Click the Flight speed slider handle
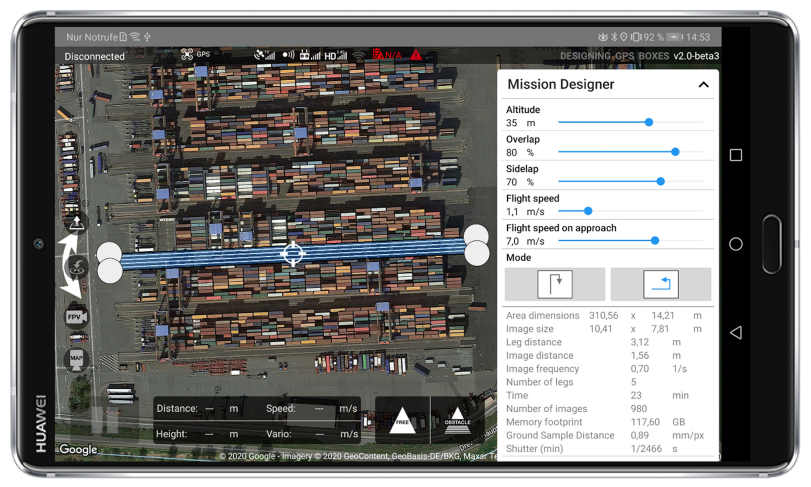The height and width of the screenshot is (487, 811). click(x=588, y=211)
